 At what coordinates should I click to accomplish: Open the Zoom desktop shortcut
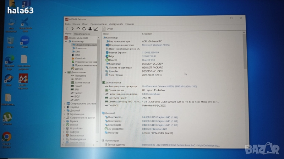point(24,41)
